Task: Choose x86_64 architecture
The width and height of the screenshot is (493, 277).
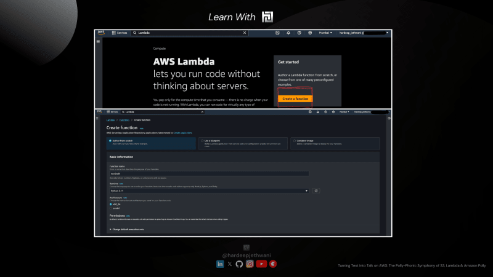Action: pos(111,204)
